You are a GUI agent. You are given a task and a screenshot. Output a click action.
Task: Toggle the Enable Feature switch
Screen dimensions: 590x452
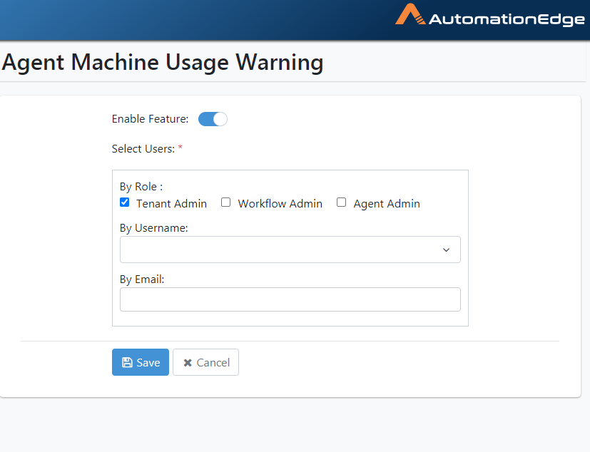pos(213,119)
